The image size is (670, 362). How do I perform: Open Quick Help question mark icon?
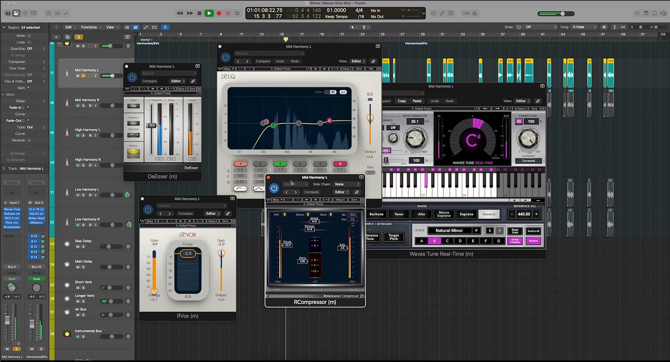(x=25, y=13)
